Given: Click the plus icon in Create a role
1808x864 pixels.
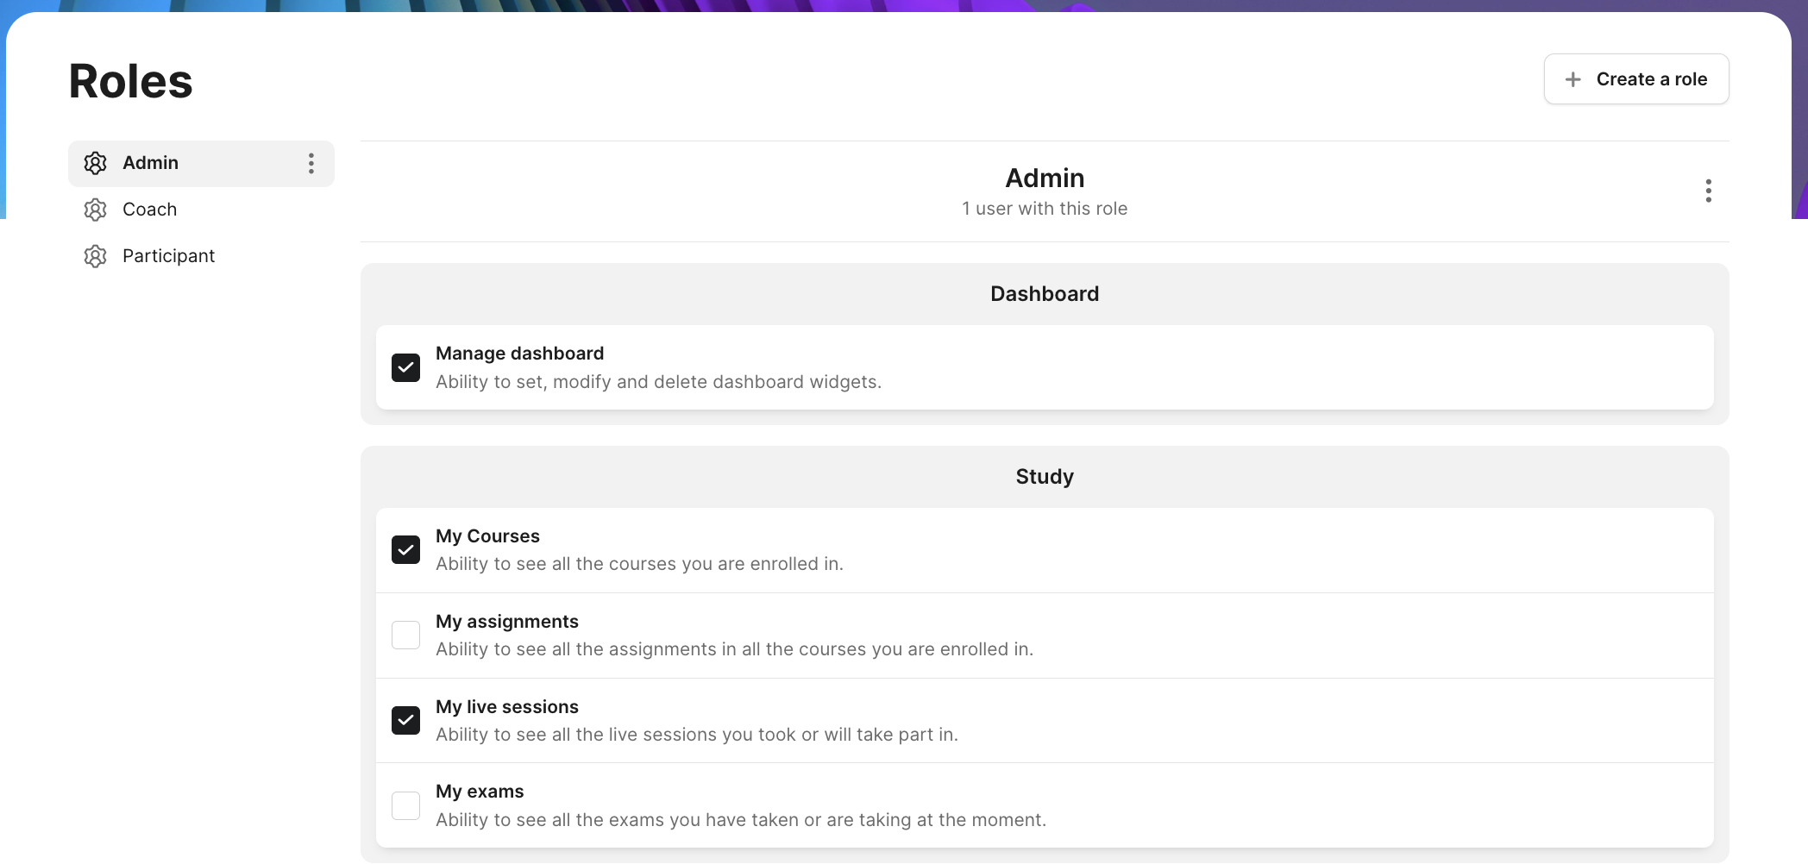Looking at the screenshot, I should [1573, 79].
